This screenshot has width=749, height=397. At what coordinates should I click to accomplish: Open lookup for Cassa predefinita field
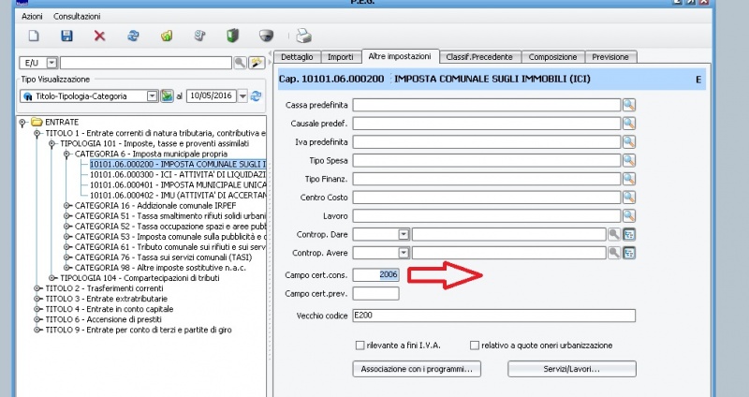[630, 104]
